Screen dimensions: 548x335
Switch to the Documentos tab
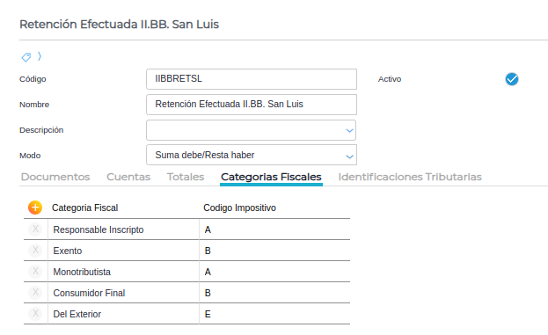pos(55,177)
